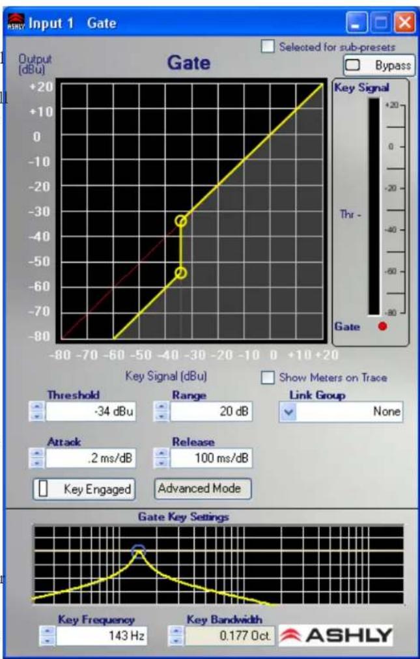Click the Key Signal level meter
The image size is (420, 659).
point(374,206)
